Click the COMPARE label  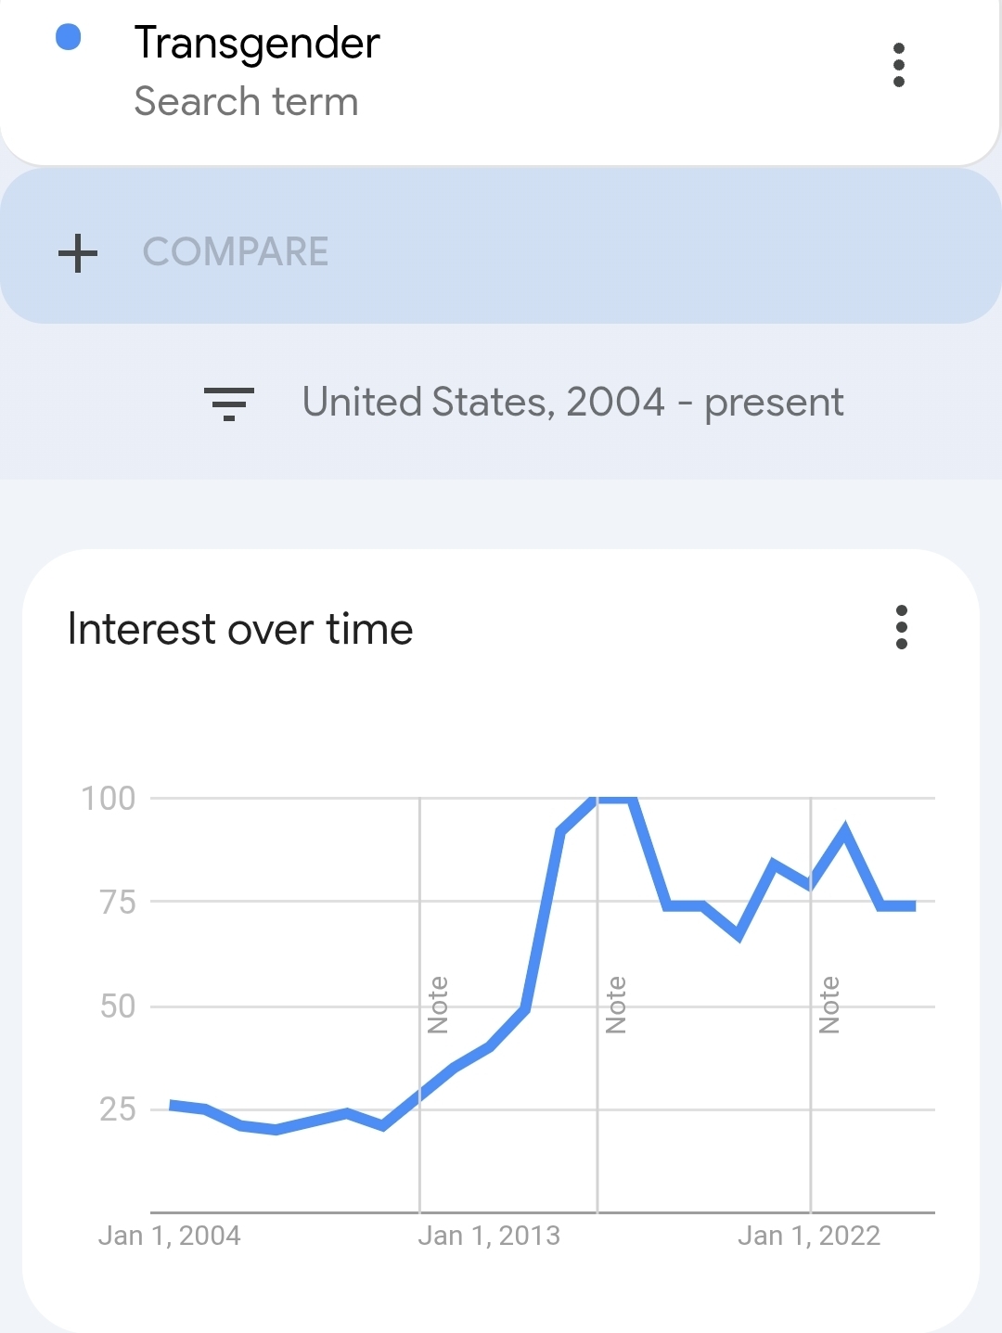point(236,252)
